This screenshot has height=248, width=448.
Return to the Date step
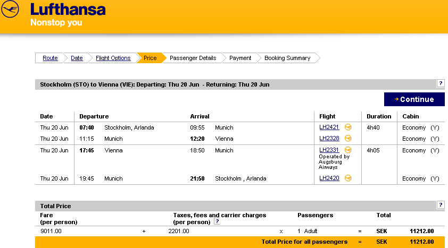(77, 58)
